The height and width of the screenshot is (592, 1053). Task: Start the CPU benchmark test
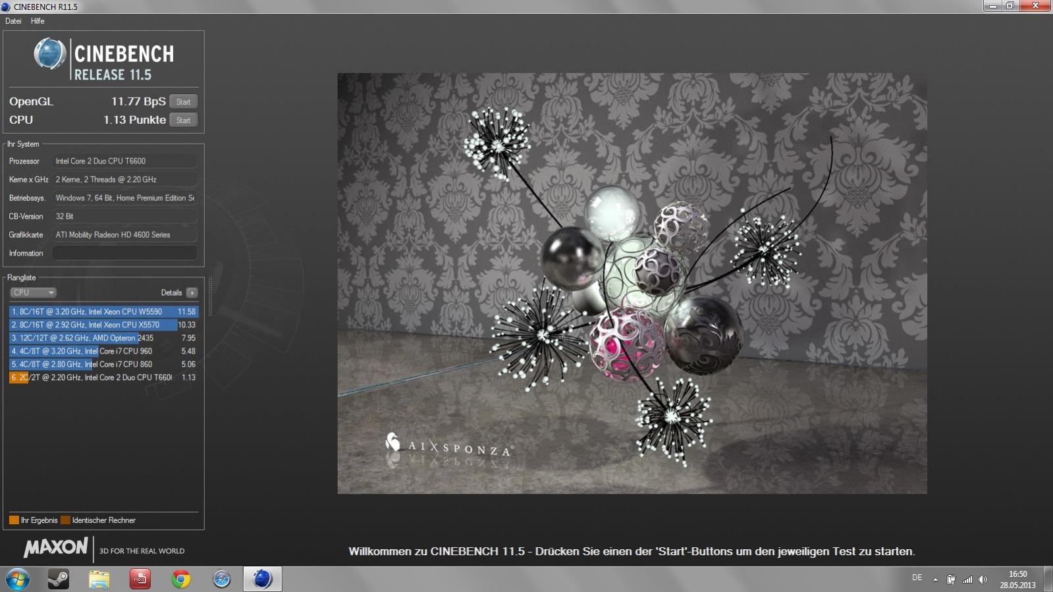point(183,120)
